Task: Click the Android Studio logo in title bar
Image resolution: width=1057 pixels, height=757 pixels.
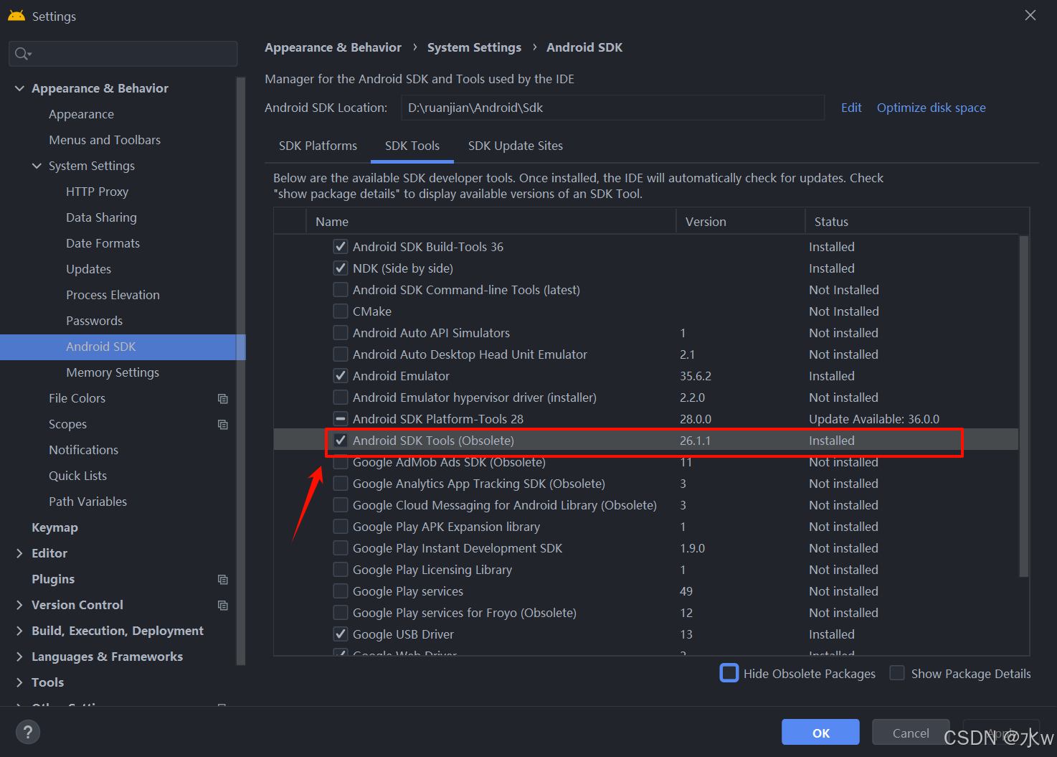Action: pos(16,16)
